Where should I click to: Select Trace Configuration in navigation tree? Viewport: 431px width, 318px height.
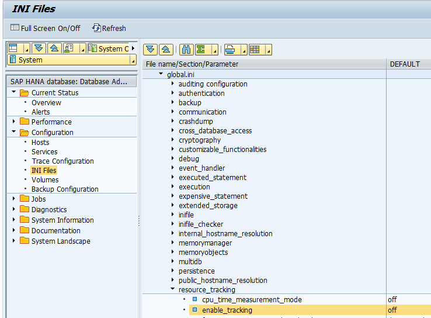pos(62,161)
